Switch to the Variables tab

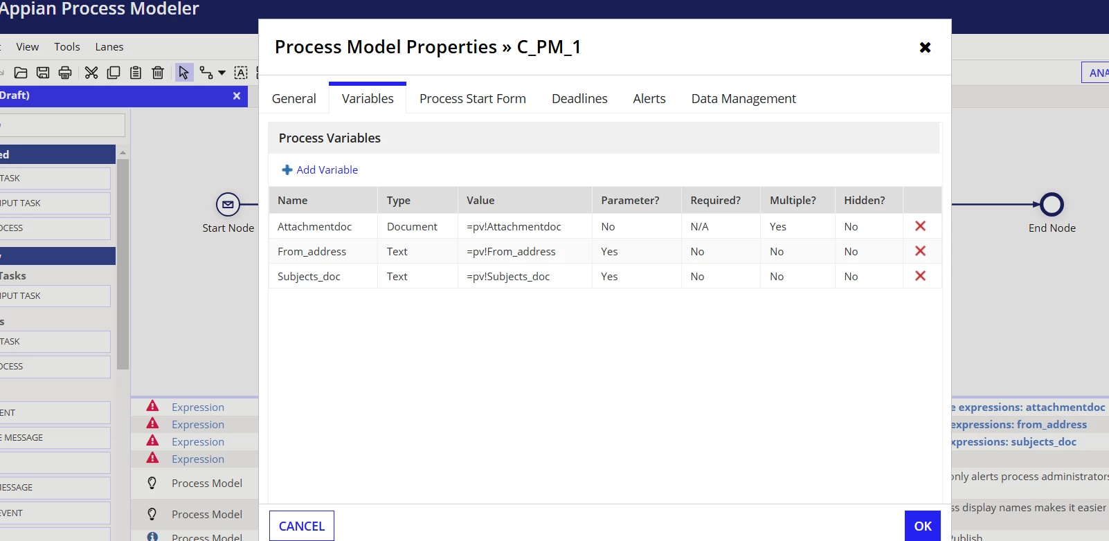(368, 98)
